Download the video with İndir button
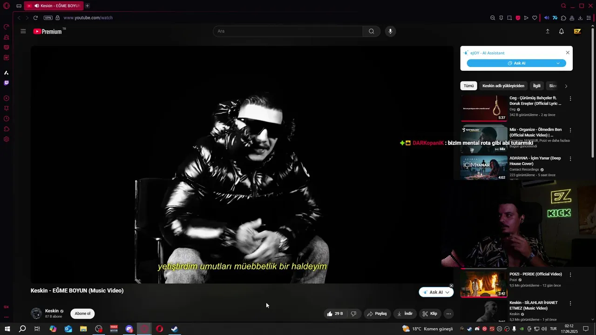596x335 pixels. click(x=405, y=314)
